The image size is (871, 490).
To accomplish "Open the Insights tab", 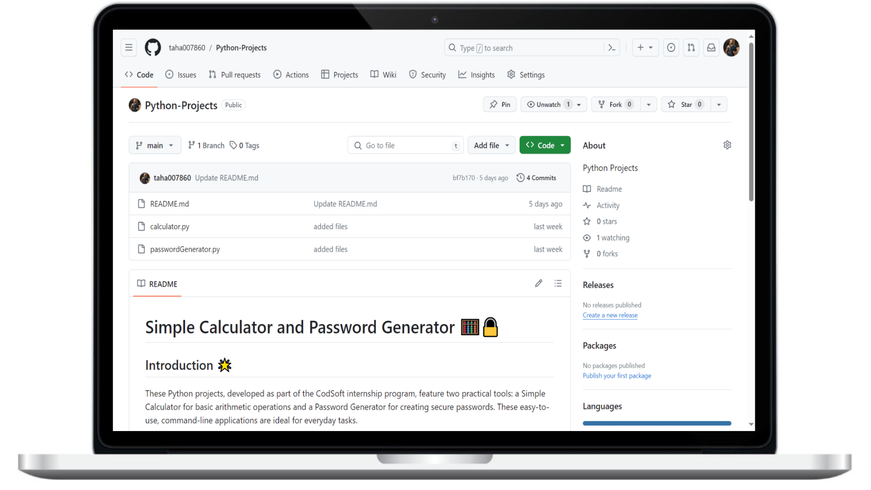I will [x=476, y=74].
